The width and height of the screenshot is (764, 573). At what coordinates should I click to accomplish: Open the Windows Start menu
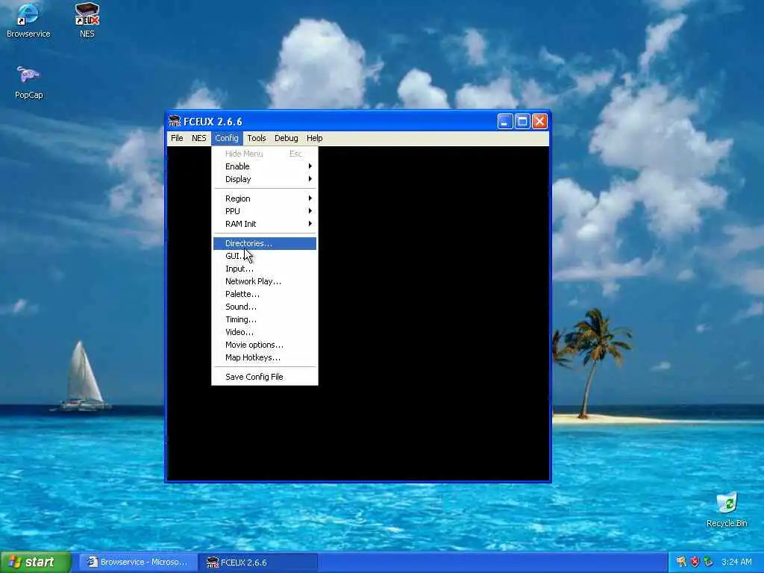click(x=36, y=562)
